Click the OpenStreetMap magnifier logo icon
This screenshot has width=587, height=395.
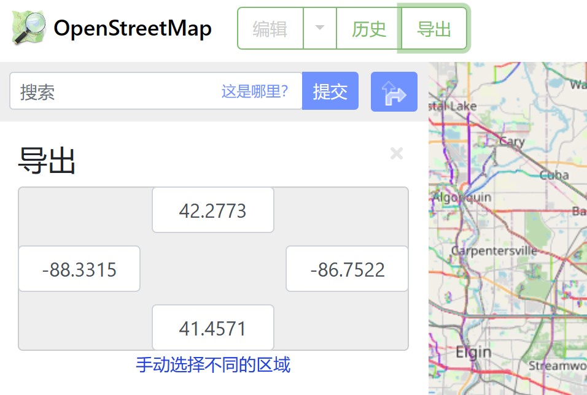click(x=29, y=28)
